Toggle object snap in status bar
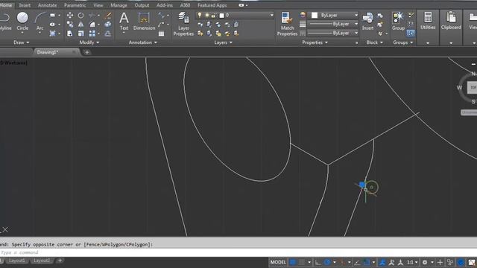The width and height of the screenshot is (477, 268). [x=366, y=262]
